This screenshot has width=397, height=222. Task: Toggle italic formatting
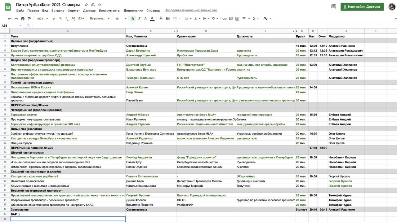point(139,19)
